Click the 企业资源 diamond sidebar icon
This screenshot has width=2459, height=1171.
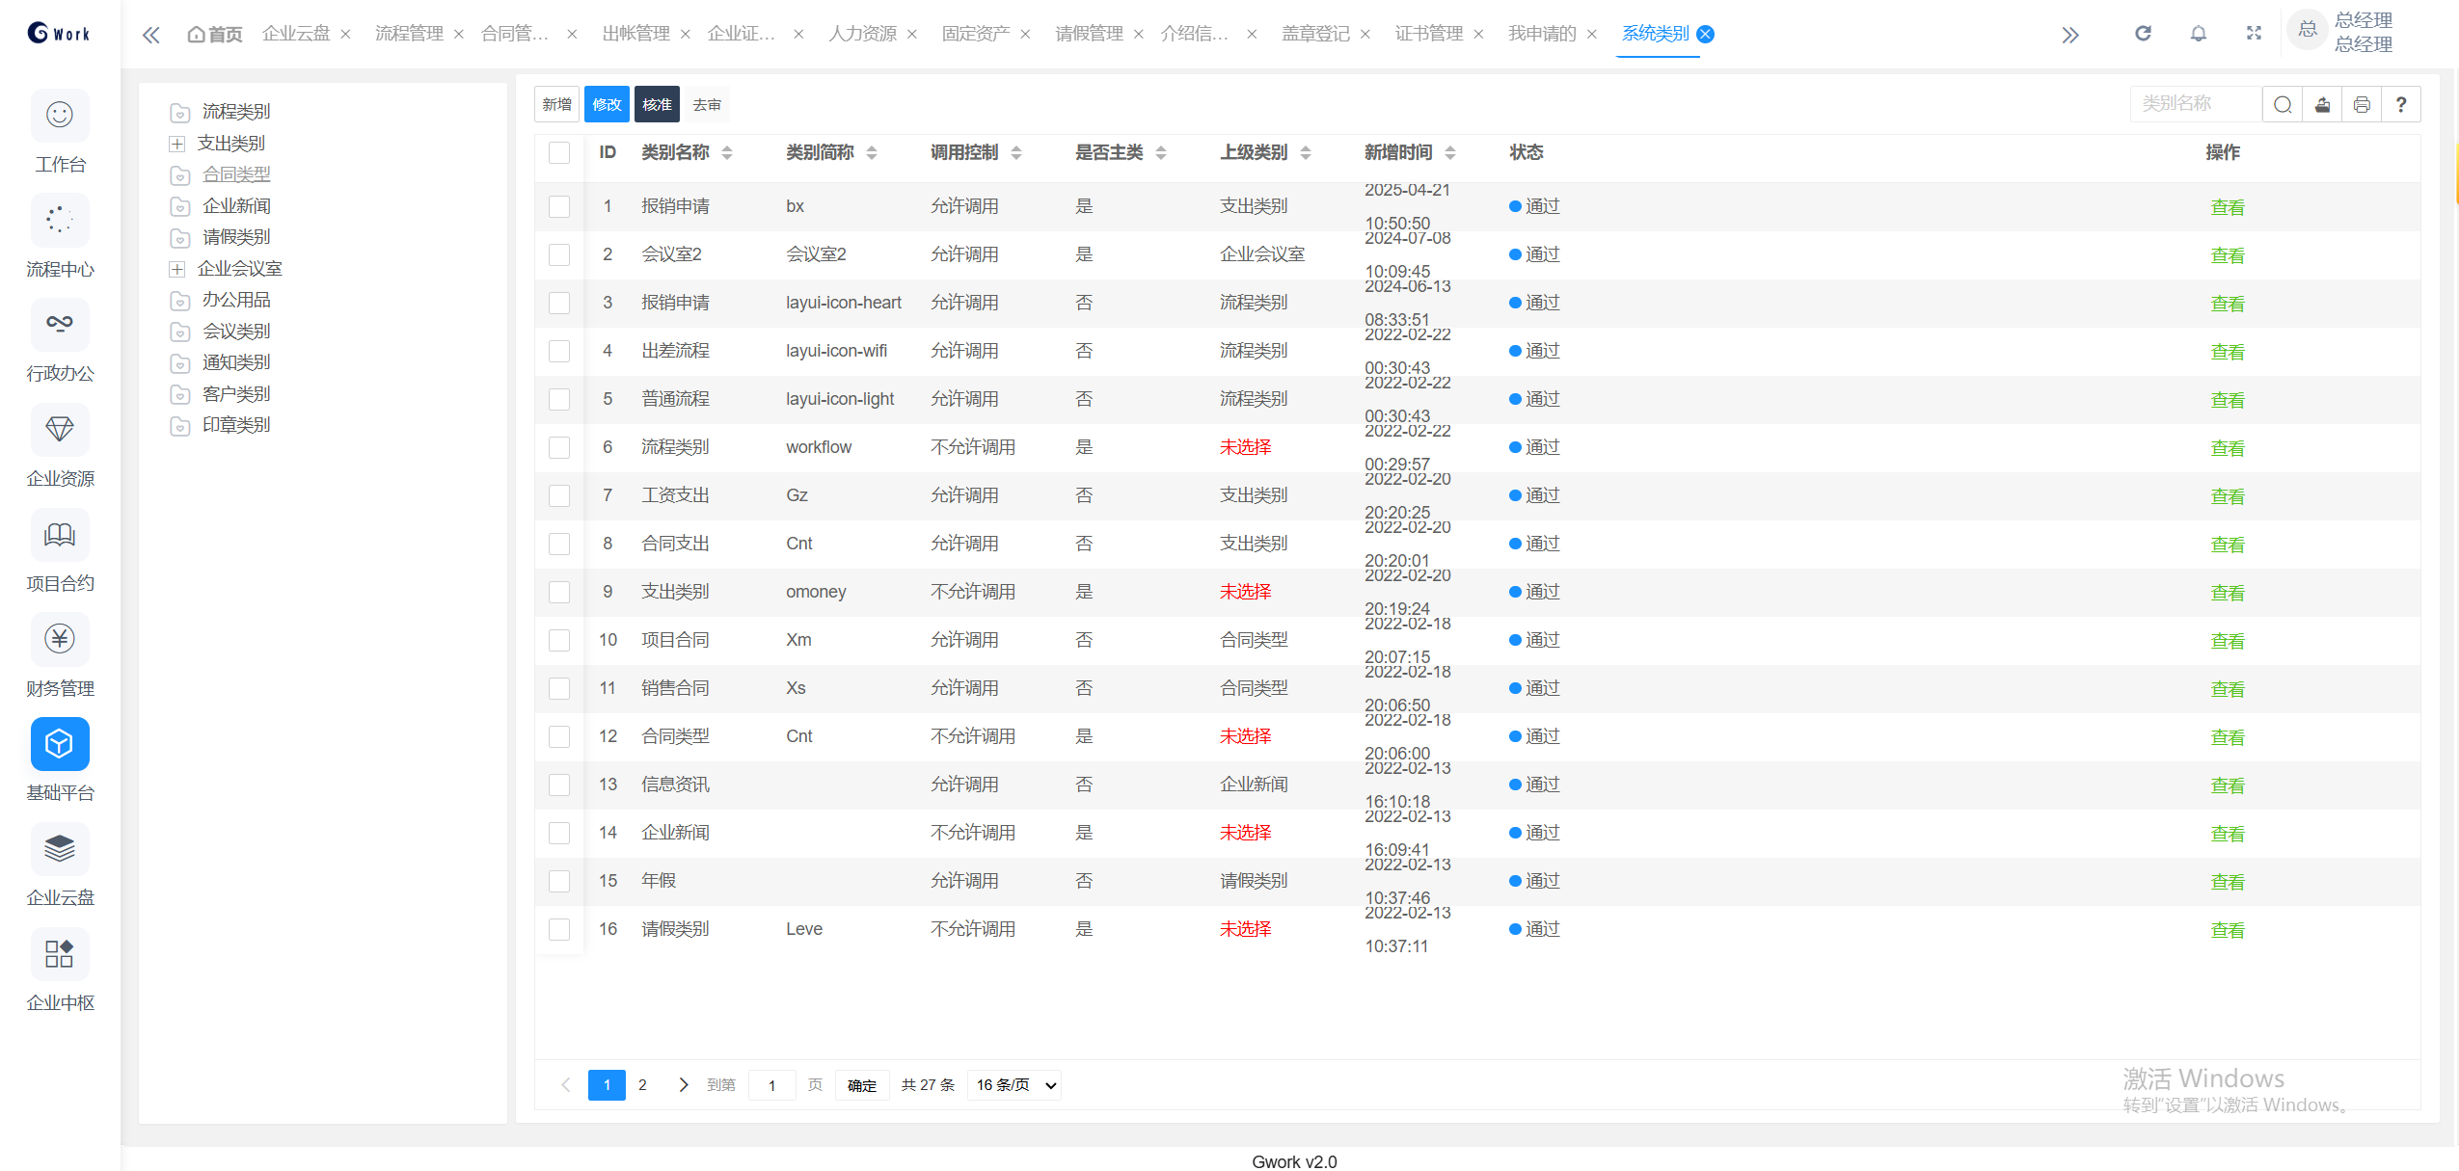point(60,430)
